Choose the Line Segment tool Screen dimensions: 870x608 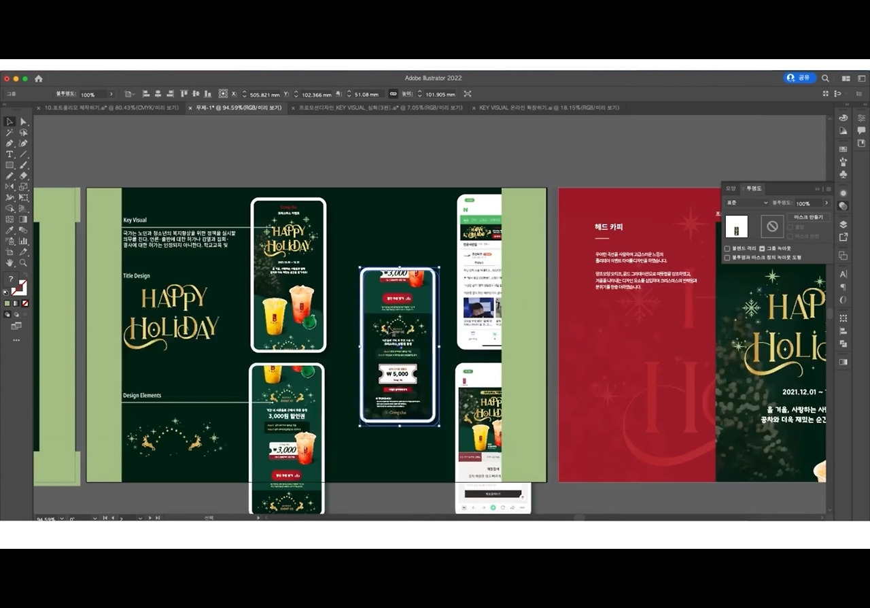click(23, 154)
